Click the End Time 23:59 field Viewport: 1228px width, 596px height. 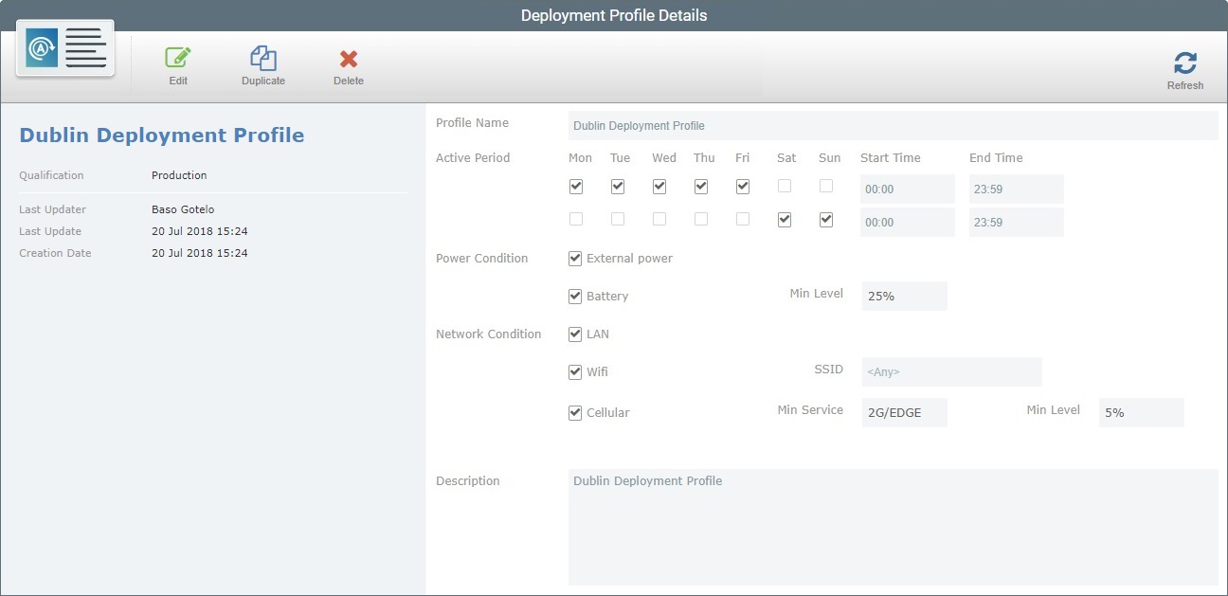tap(1016, 189)
